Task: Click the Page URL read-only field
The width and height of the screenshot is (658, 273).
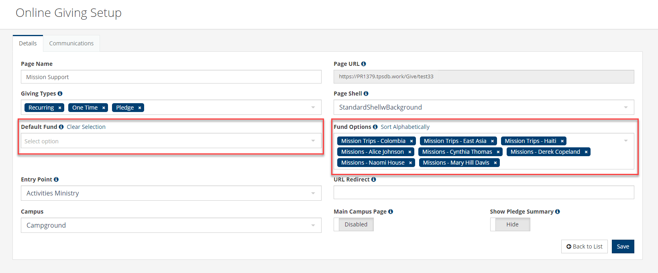Action: pyautogui.click(x=484, y=77)
